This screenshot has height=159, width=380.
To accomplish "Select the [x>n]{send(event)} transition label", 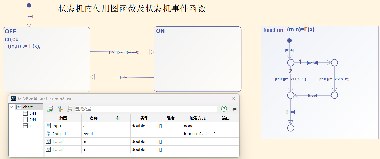I will click(124, 52).
